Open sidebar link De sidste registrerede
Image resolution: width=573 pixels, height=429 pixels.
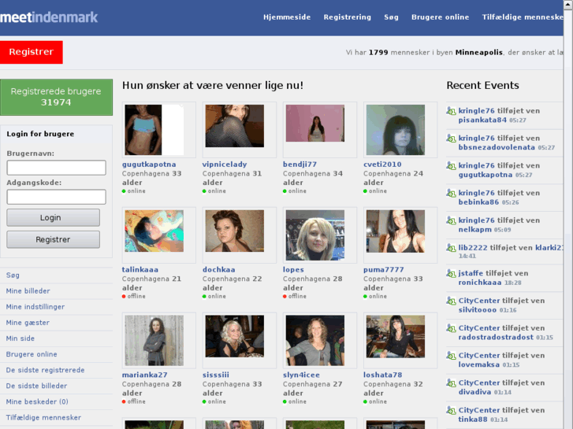45,370
